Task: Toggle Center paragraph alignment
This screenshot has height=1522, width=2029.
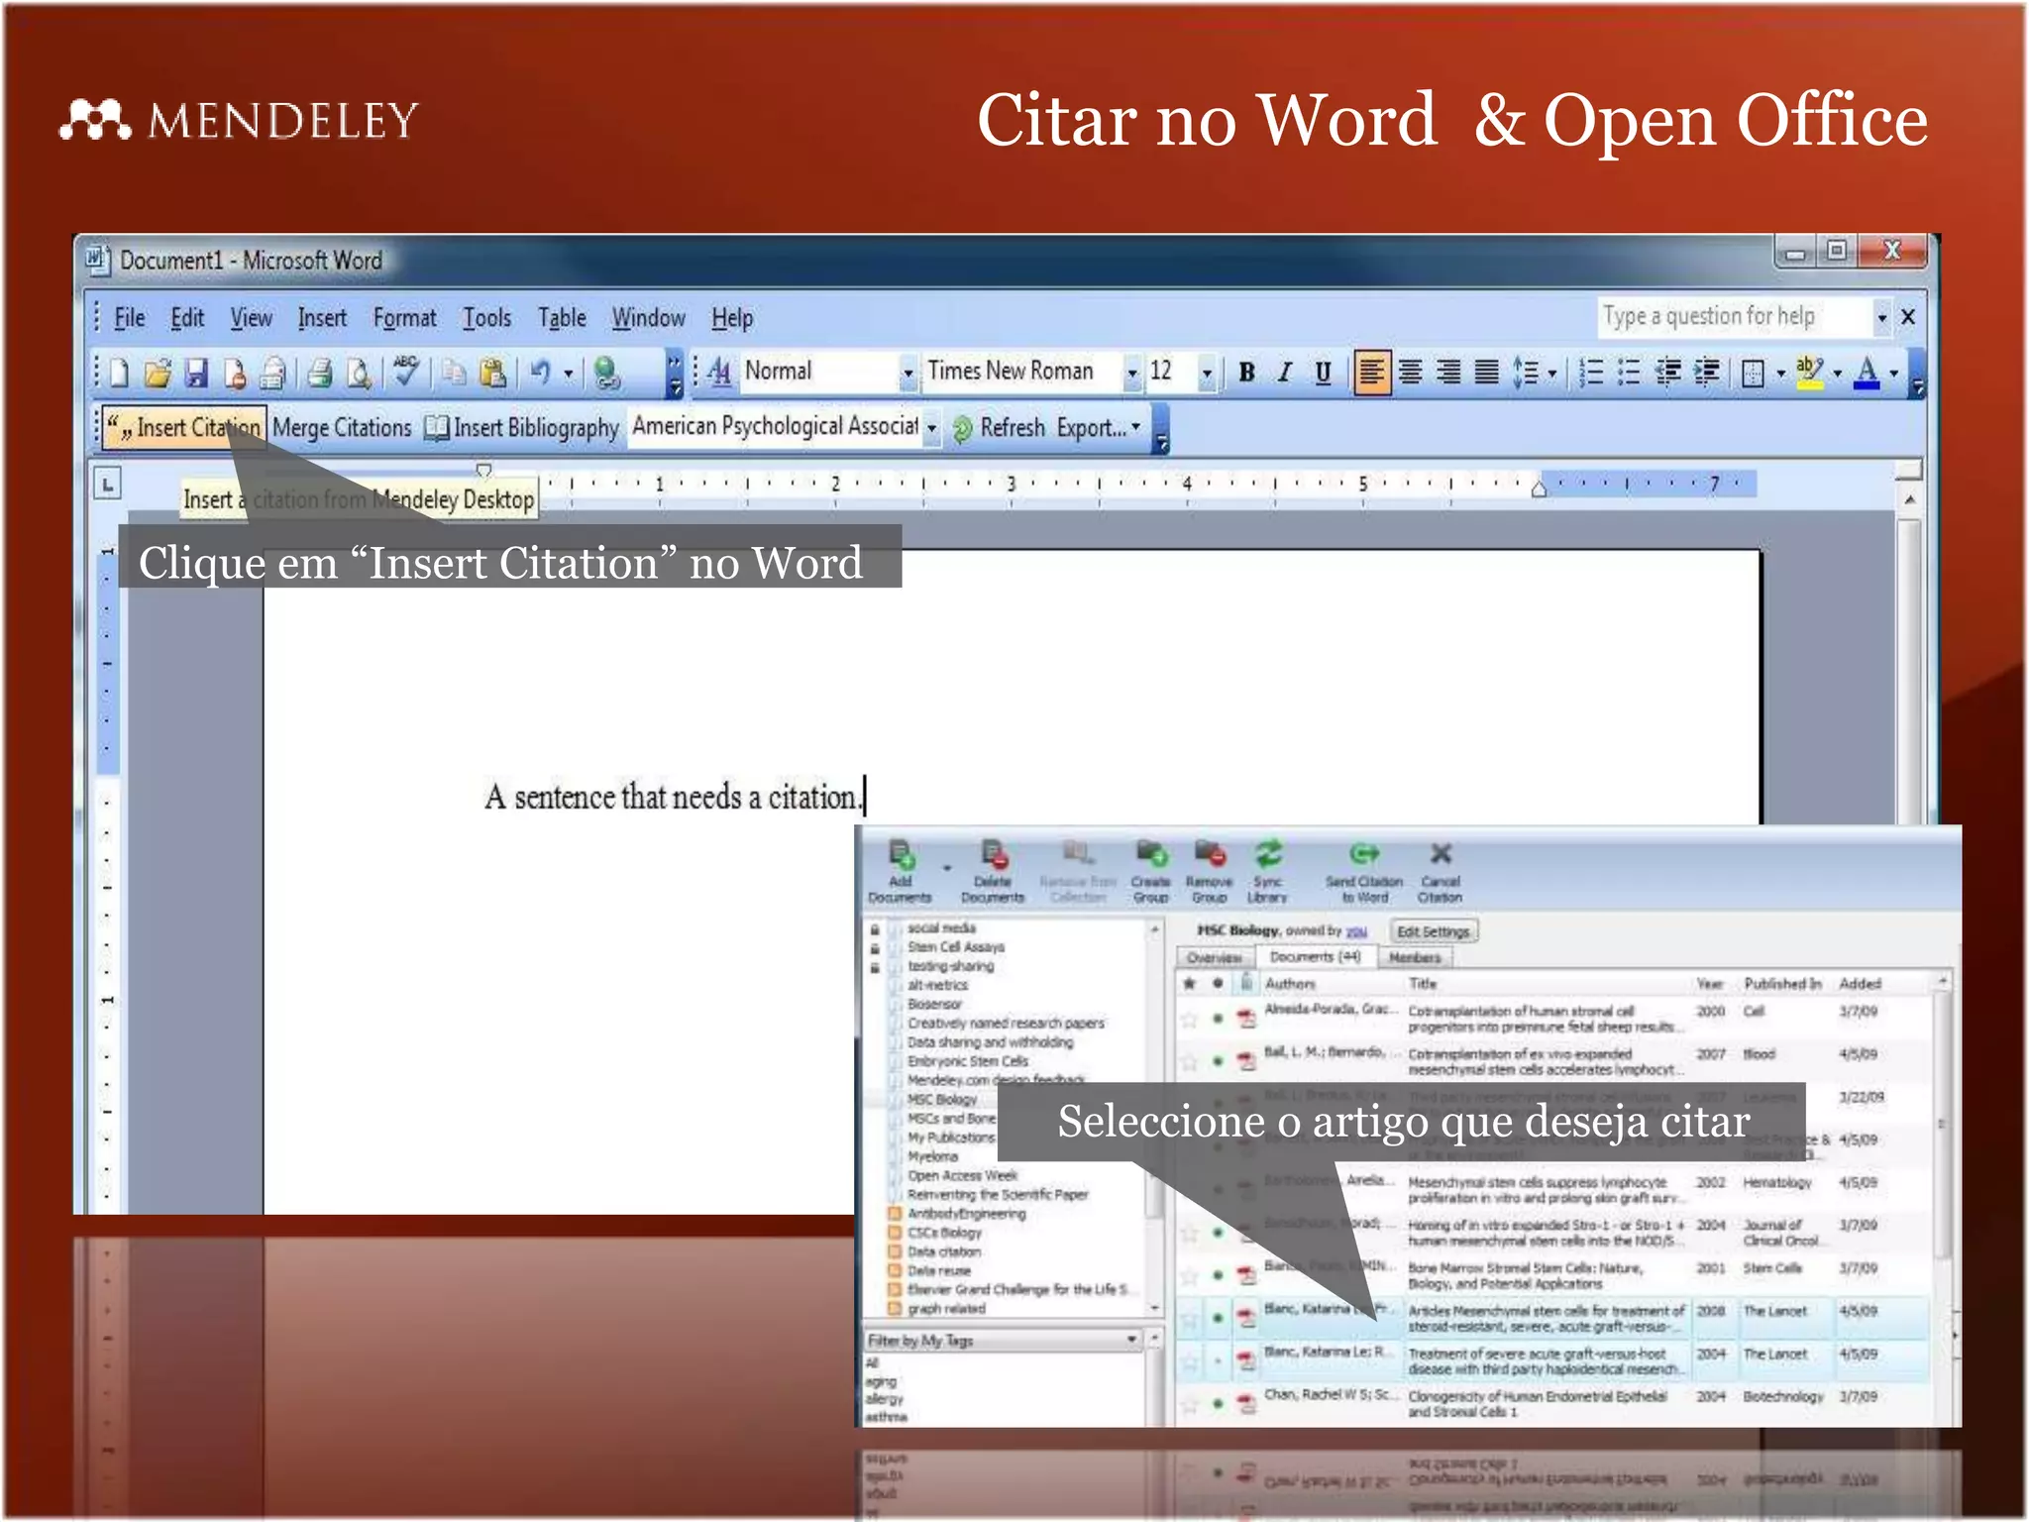Action: tap(1411, 373)
